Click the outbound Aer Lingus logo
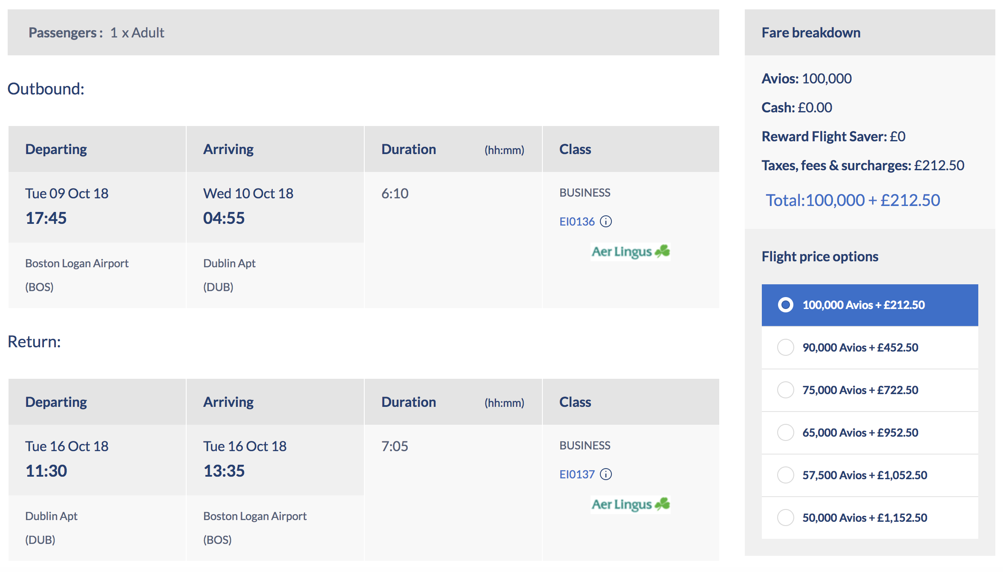The height and width of the screenshot is (572, 1003). [630, 252]
